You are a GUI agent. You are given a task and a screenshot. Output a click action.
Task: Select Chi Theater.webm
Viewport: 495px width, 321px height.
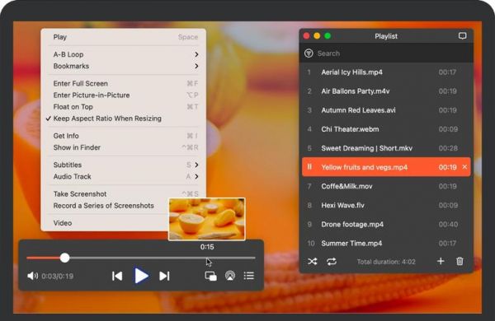[x=386, y=129]
